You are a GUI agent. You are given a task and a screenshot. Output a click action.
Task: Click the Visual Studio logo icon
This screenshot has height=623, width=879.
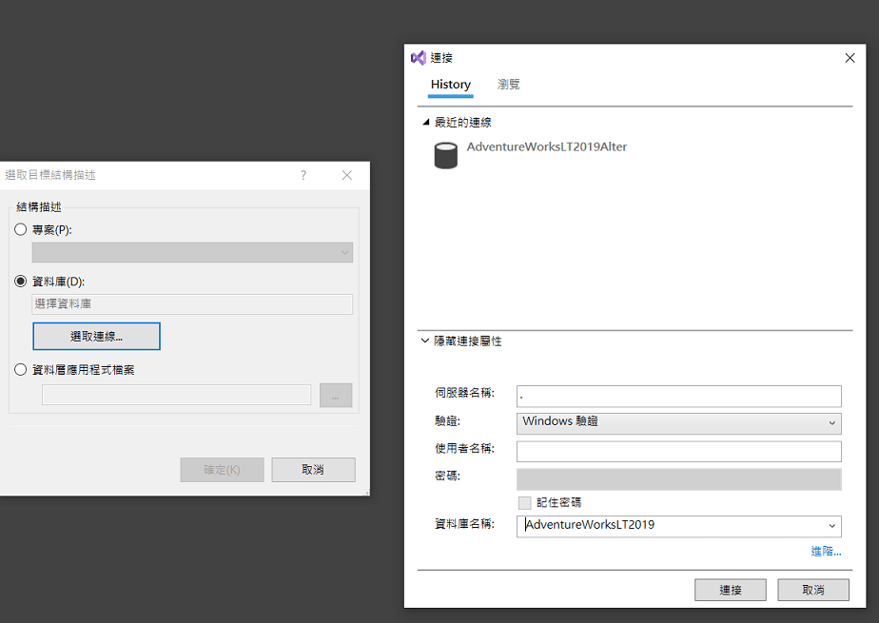click(x=418, y=58)
